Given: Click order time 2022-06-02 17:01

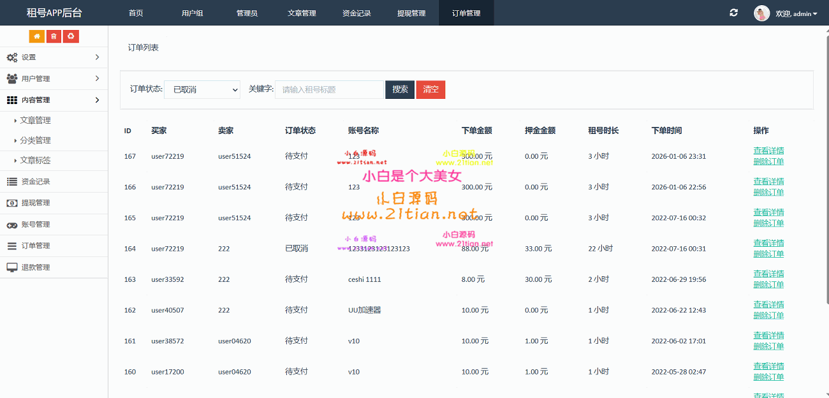Looking at the screenshot, I should tap(679, 341).
